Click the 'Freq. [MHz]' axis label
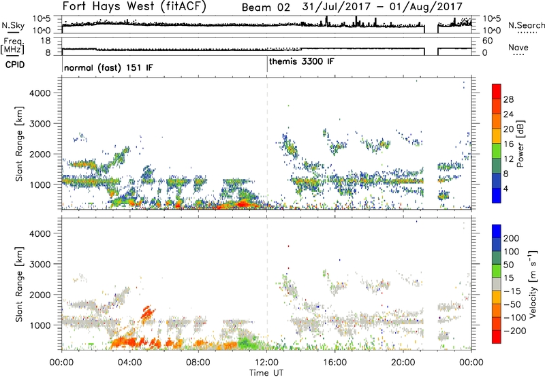Viewport: 545px width, 377px height. click(12, 46)
